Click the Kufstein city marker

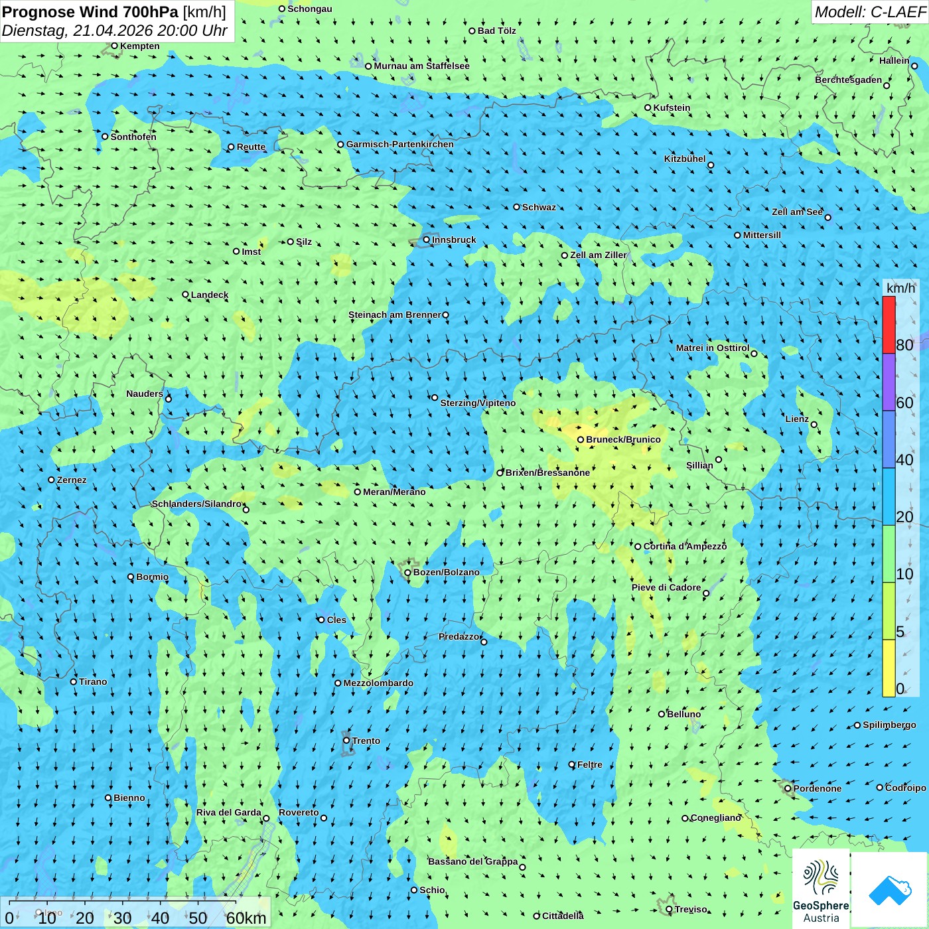click(648, 107)
